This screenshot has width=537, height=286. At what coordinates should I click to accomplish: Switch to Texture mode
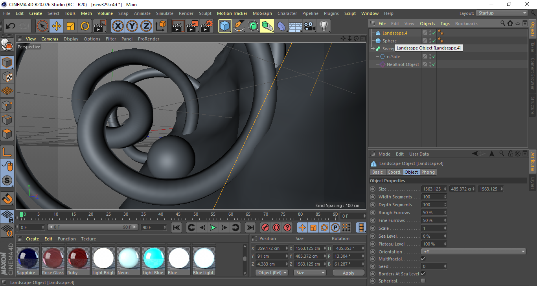[7, 77]
